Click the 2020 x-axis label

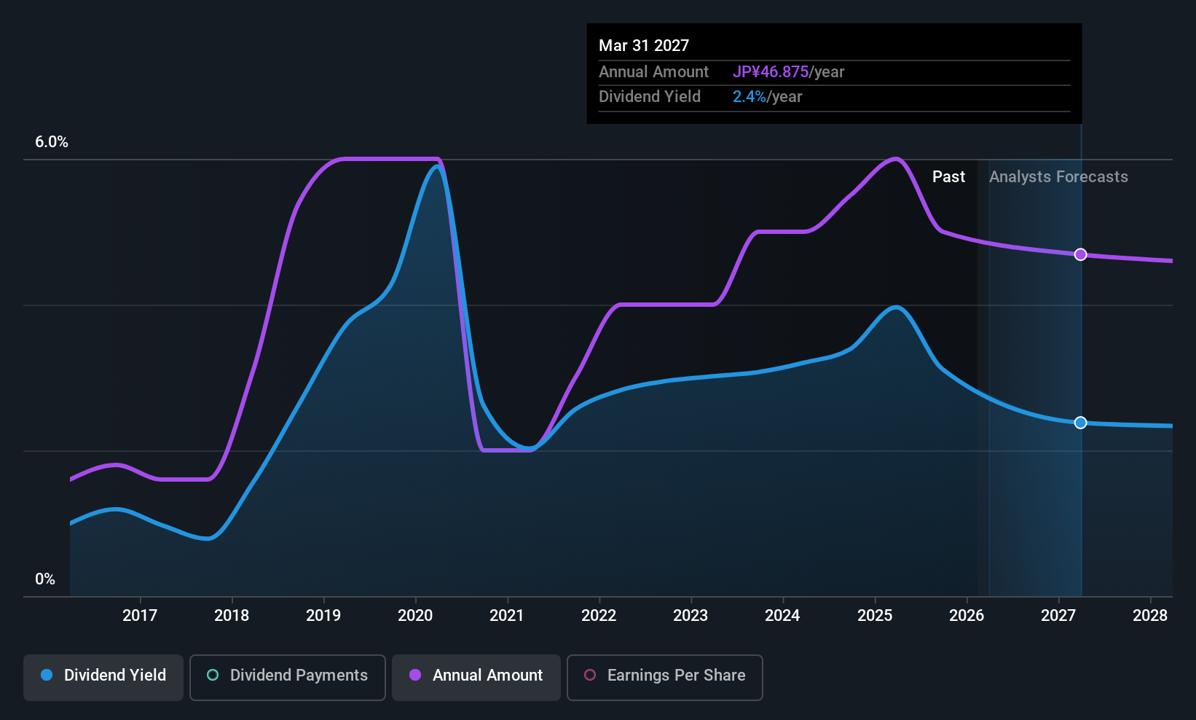coord(415,616)
